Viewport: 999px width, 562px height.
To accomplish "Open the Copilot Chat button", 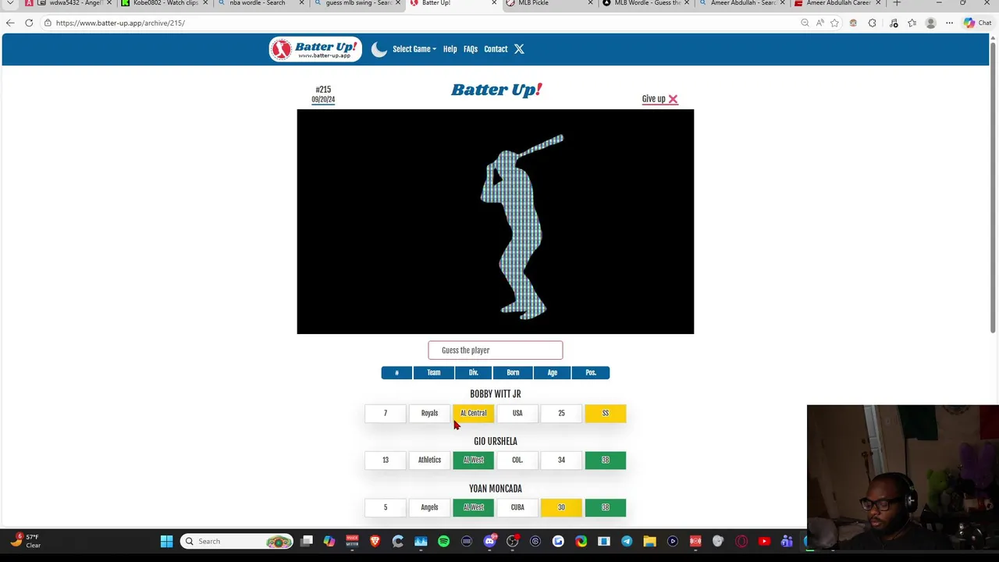I will click(x=976, y=23).
